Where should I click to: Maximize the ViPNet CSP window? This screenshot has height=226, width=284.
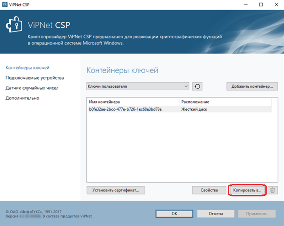coord(261,5)
